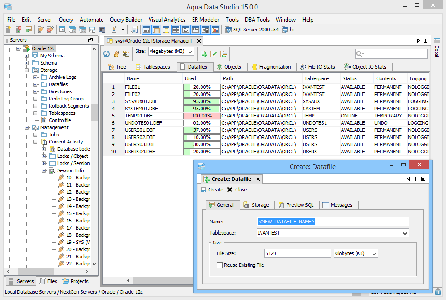
Task: Click the 100.00% used bar for TEMP01.DBF
Action: pyautogui.click(x=202, y=116)
